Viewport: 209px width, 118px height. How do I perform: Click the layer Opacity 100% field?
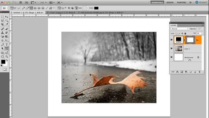(199, 29)
